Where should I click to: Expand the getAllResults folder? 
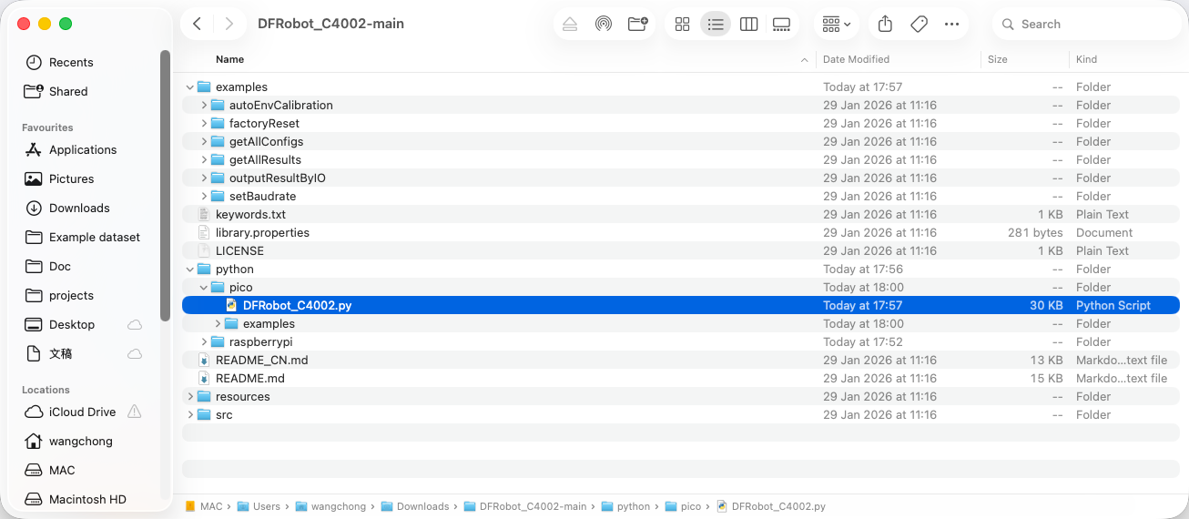coord(204,160)
